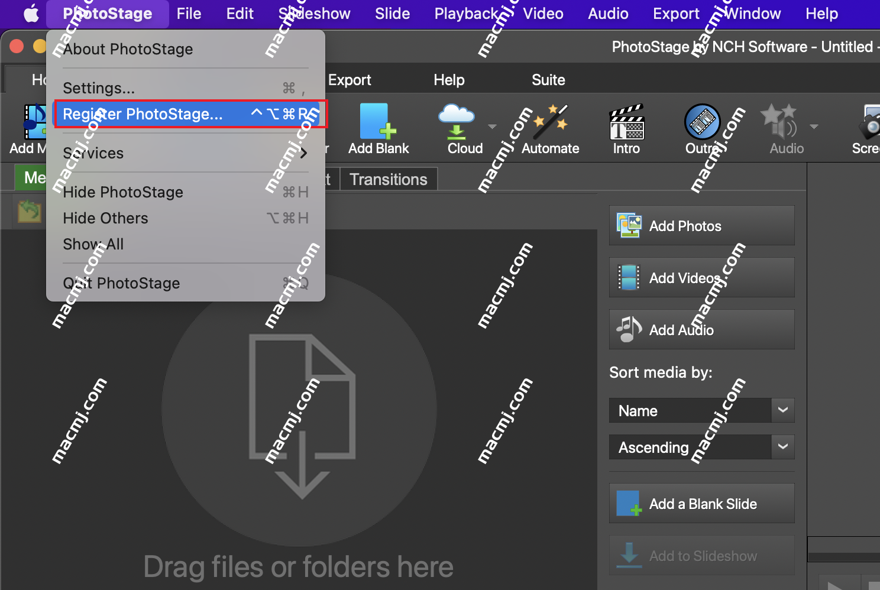Select Hide PhotoStage

click(x=186, y=192)
